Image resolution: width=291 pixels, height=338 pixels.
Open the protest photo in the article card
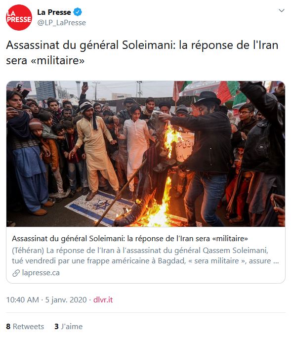[x=146, y=154]
